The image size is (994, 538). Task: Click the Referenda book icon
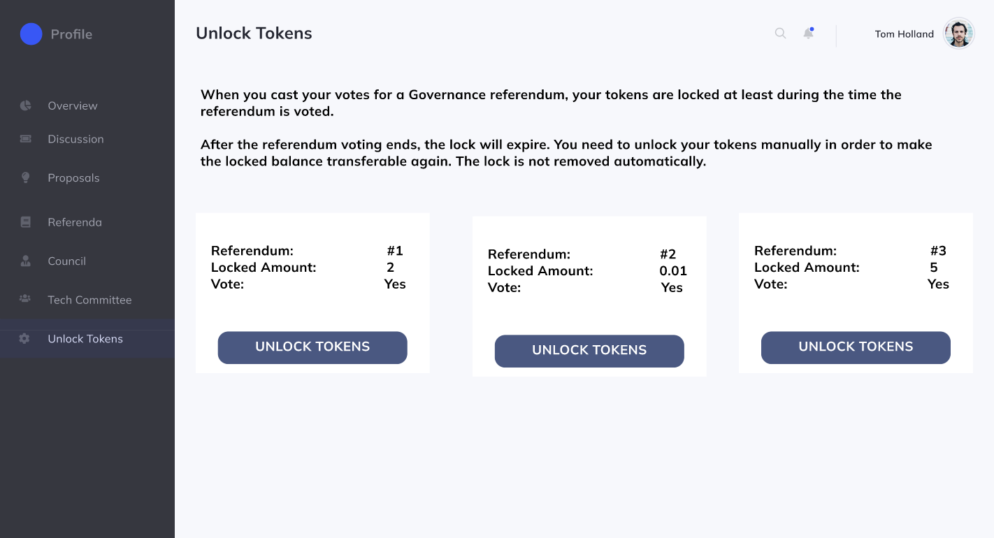[x=26, y=222]
